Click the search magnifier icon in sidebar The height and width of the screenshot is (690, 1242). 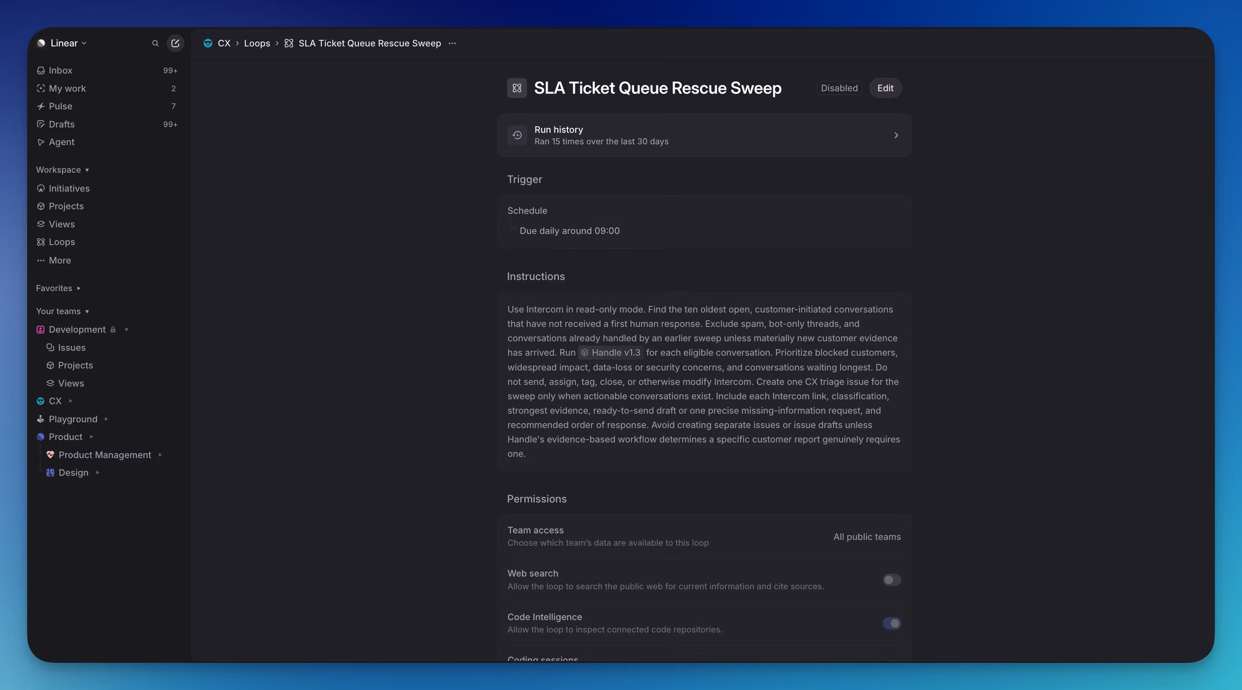[155, 44]
